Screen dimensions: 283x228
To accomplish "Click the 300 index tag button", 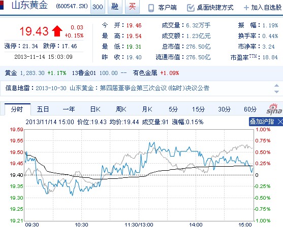I will point(98,7).
